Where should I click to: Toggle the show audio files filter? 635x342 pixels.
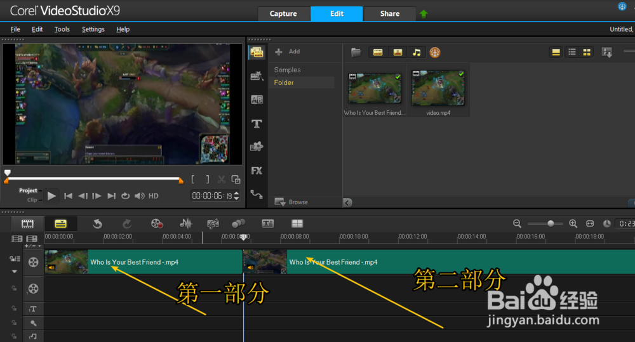(x=417, y=52)
